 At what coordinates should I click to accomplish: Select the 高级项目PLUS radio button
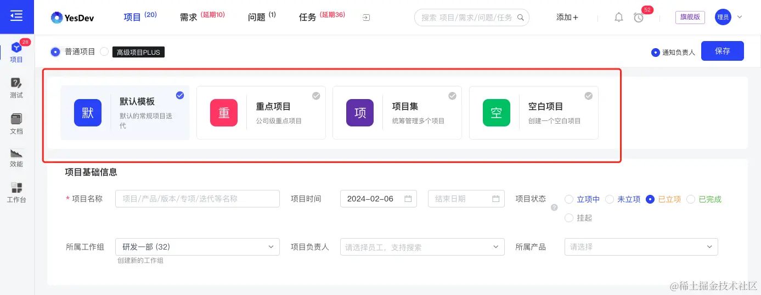click(104, 51)
